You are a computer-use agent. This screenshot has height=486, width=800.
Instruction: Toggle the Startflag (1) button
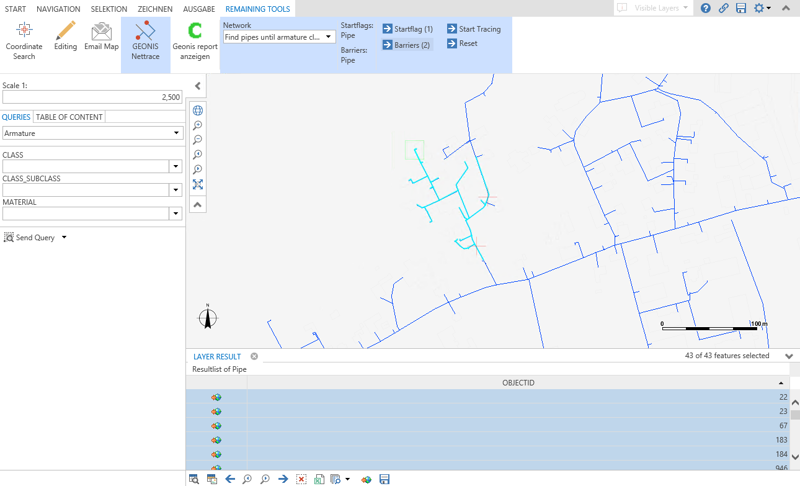pyautogui.click(x=407, y=29)
